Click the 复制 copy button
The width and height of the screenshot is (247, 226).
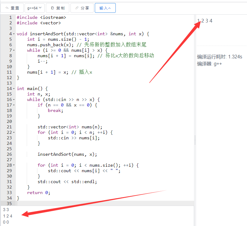point(58,8)
